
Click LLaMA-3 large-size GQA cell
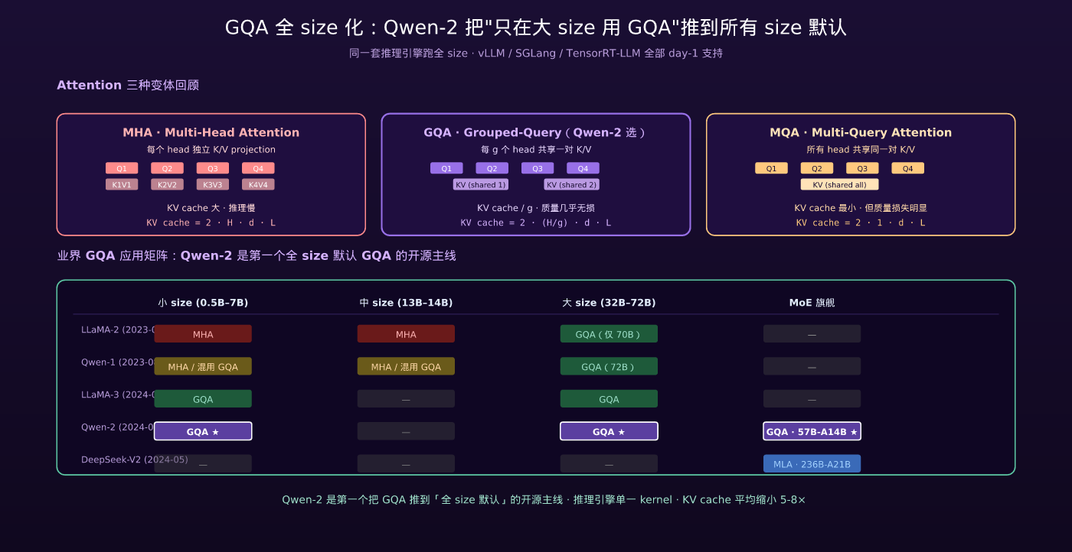tap(609, 399)
